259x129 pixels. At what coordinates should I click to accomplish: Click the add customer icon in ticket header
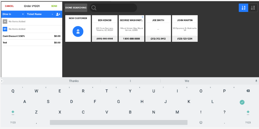58,14
